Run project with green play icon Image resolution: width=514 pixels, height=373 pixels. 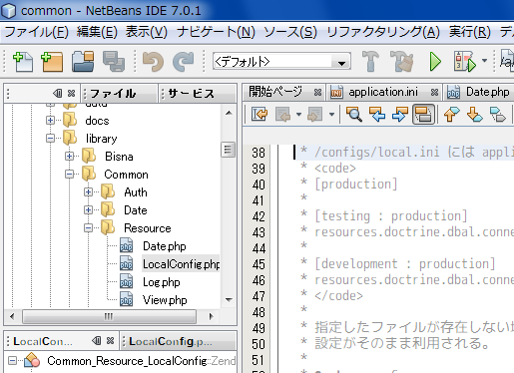[x=435, y=62]
